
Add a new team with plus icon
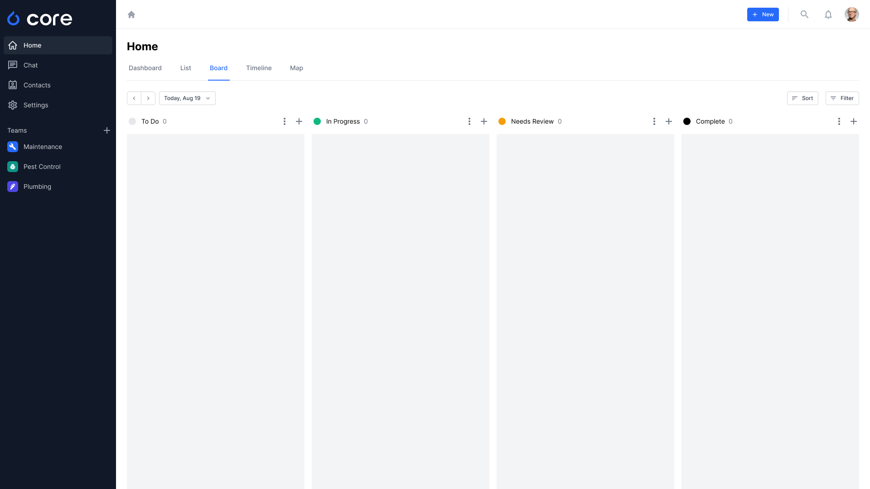tap(107, 130)
